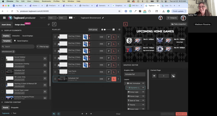This screenshot has height=116, width=217.
Task: Check the SR Lower Only checkbox
Action: 2,78
